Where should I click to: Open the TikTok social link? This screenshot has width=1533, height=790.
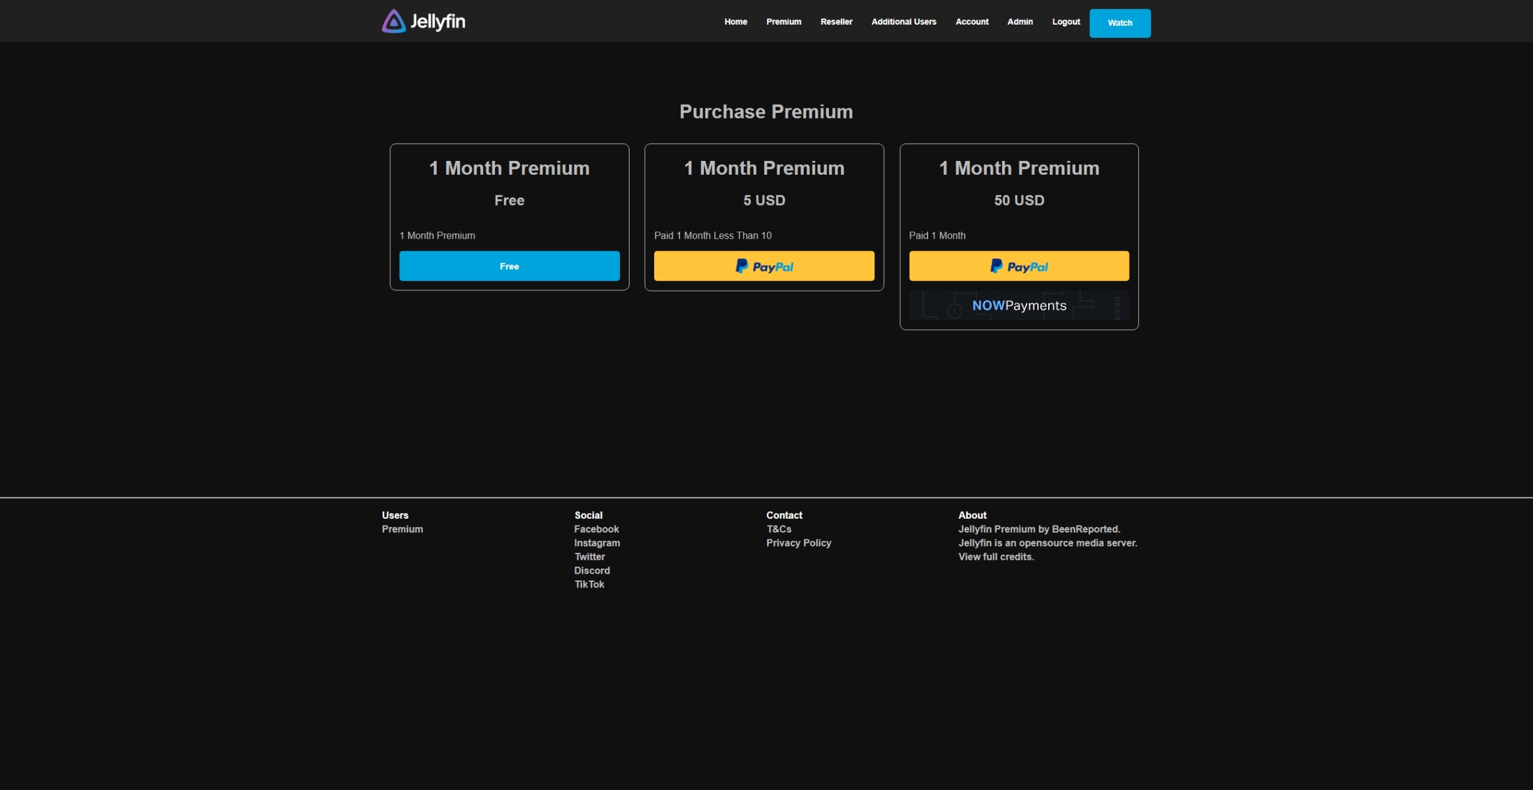pyautogui.click(x=589, y=585)
